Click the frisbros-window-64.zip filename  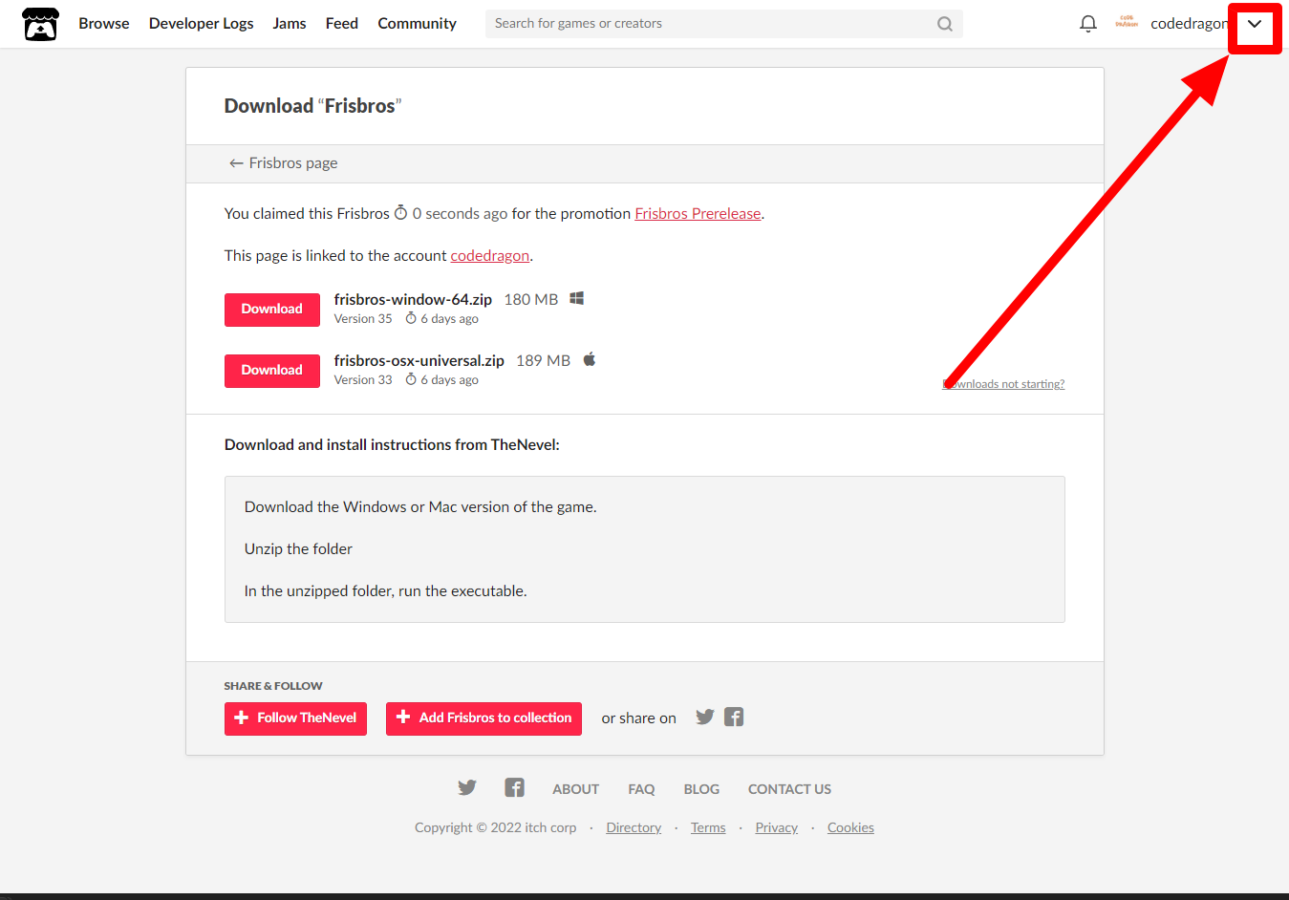coord(413,300)
